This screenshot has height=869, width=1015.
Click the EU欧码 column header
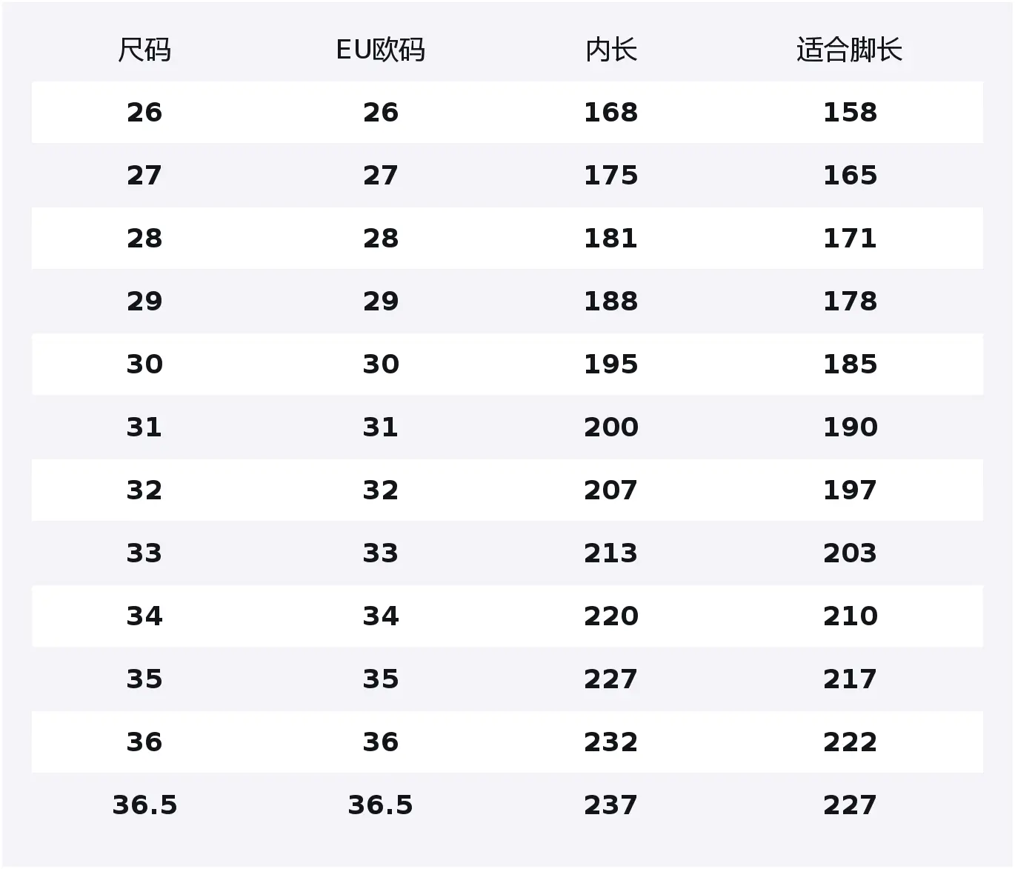pos(380,50)
